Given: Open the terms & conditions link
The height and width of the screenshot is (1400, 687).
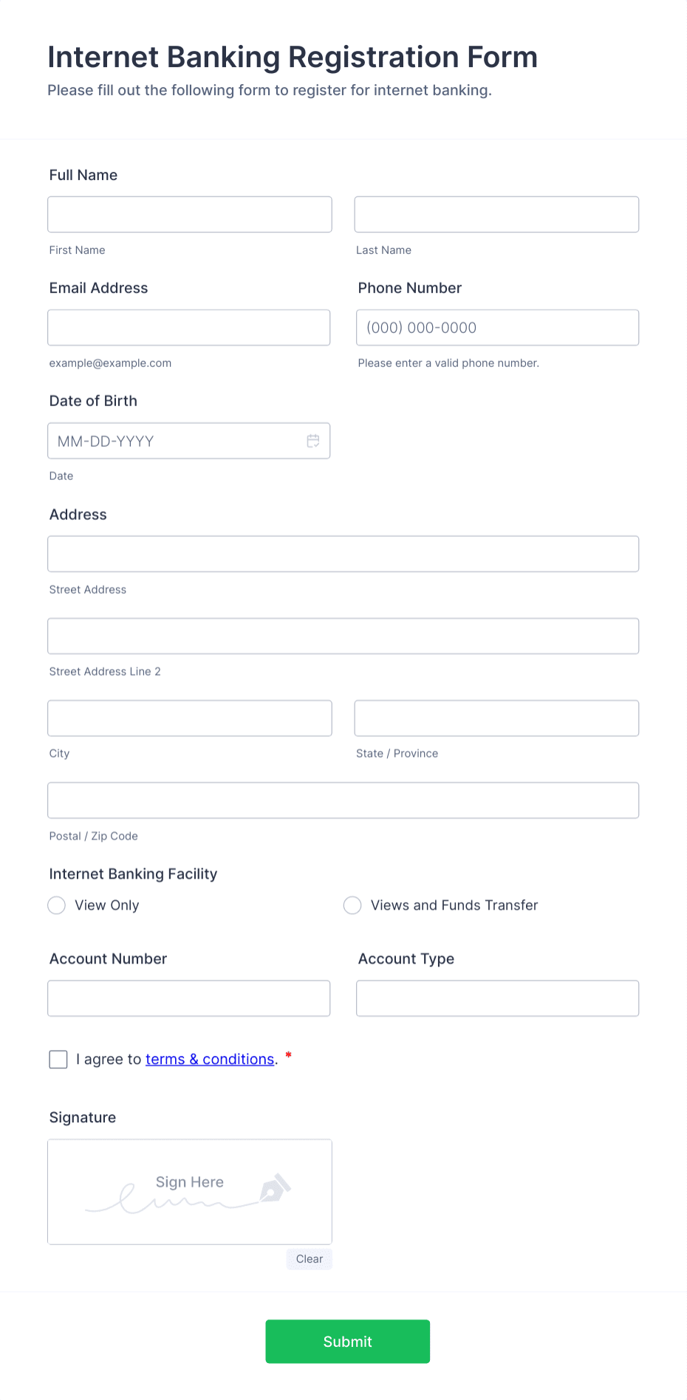Looking at the screenshot, I should [210, 1059].
